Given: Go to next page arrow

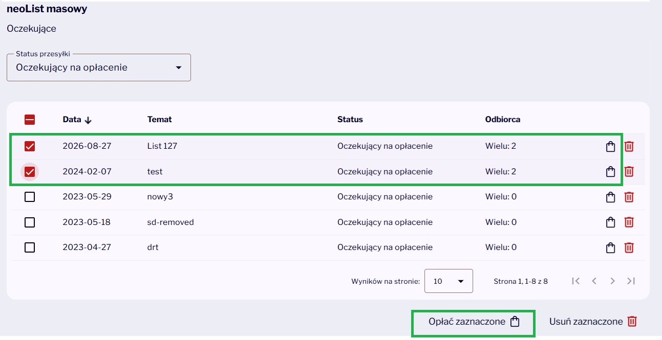Looking at the screenshot, I should pos(612,281).
